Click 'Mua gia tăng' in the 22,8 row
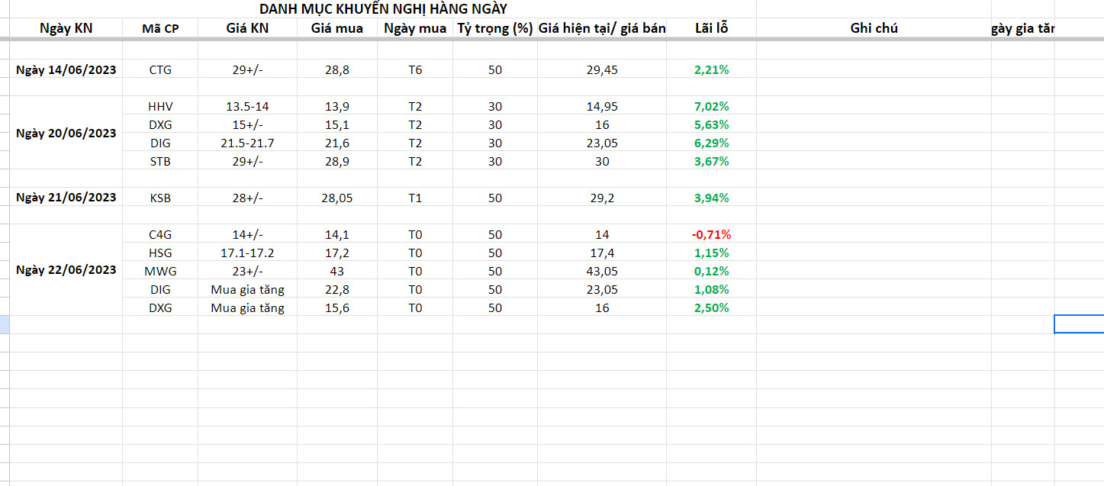This screenshot has height=486, width=1104. [248, 289]
